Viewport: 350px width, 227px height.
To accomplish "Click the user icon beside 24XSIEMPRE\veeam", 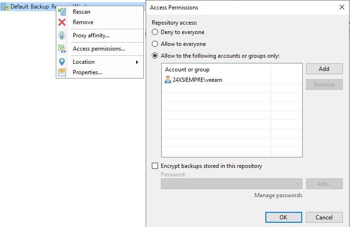I will click(x=167, y=79).
